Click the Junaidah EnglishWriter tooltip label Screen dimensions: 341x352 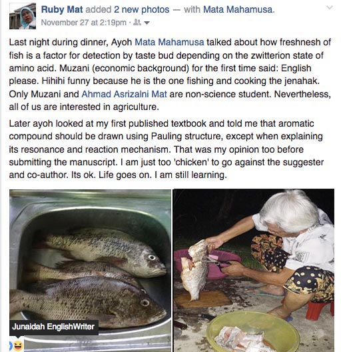[53, 327]
